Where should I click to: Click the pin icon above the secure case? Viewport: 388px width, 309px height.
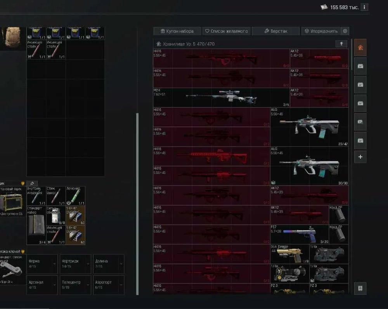[x=32, y=184]
